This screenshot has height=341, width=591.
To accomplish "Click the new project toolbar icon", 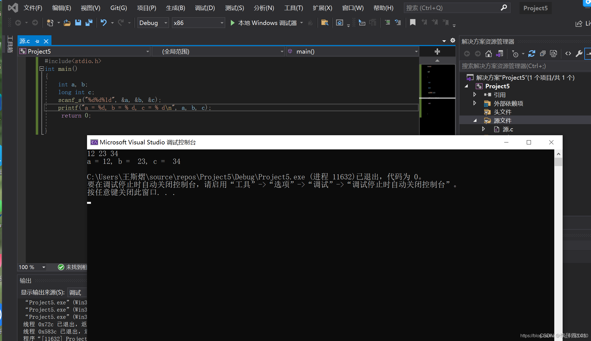I will pyautogui.click(x=50, y=23).
